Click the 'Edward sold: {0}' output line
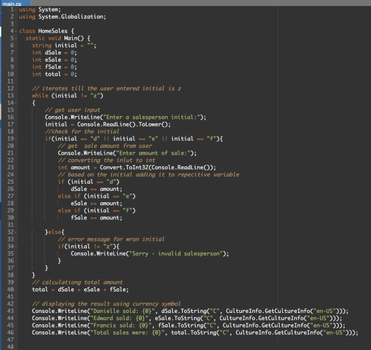371x350 pixels. [187, 318]
